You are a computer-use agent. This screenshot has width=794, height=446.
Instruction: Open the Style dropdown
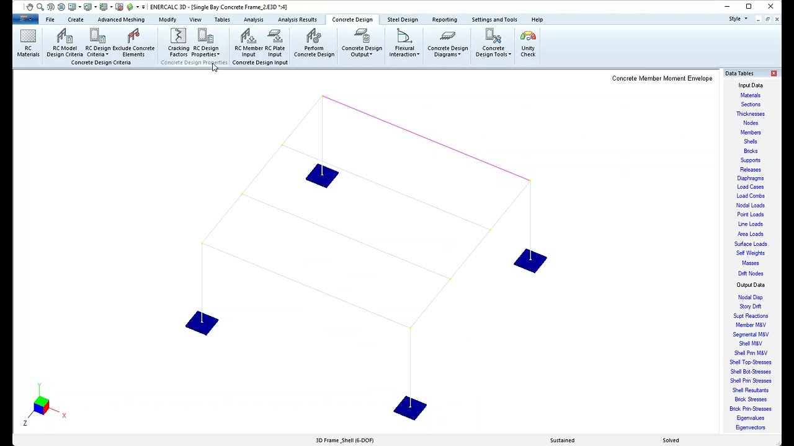pyautogui.click(x=738, y=19)
